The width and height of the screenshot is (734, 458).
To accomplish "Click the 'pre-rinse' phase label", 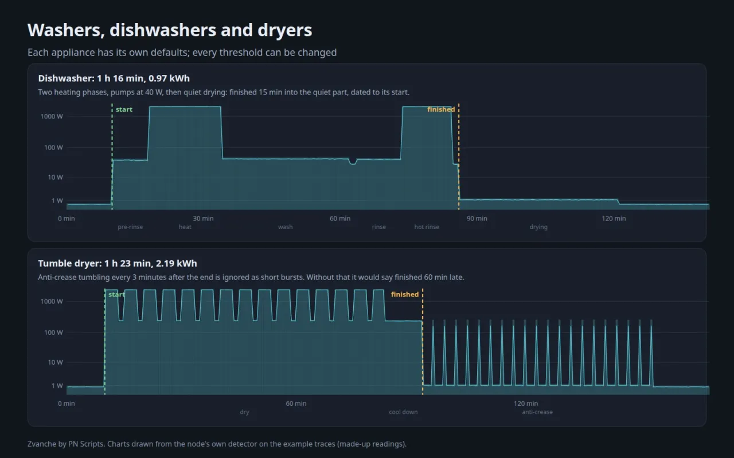I will coord(130,227).
